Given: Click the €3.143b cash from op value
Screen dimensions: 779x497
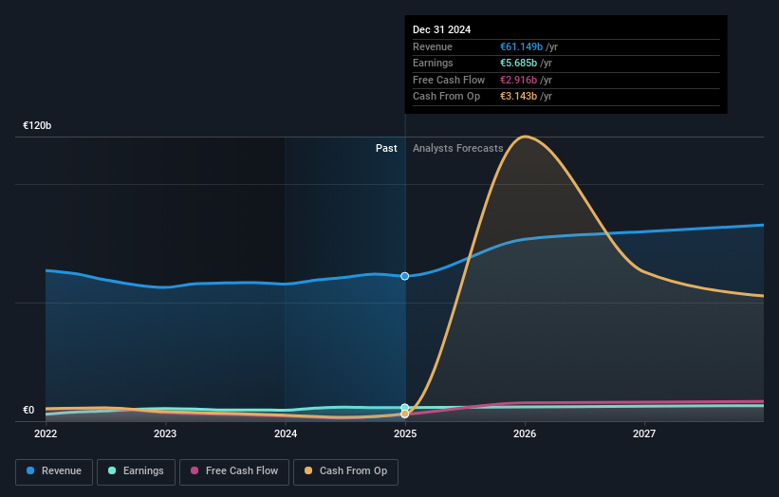Looking at the screenshot, I should click(518, 97).
